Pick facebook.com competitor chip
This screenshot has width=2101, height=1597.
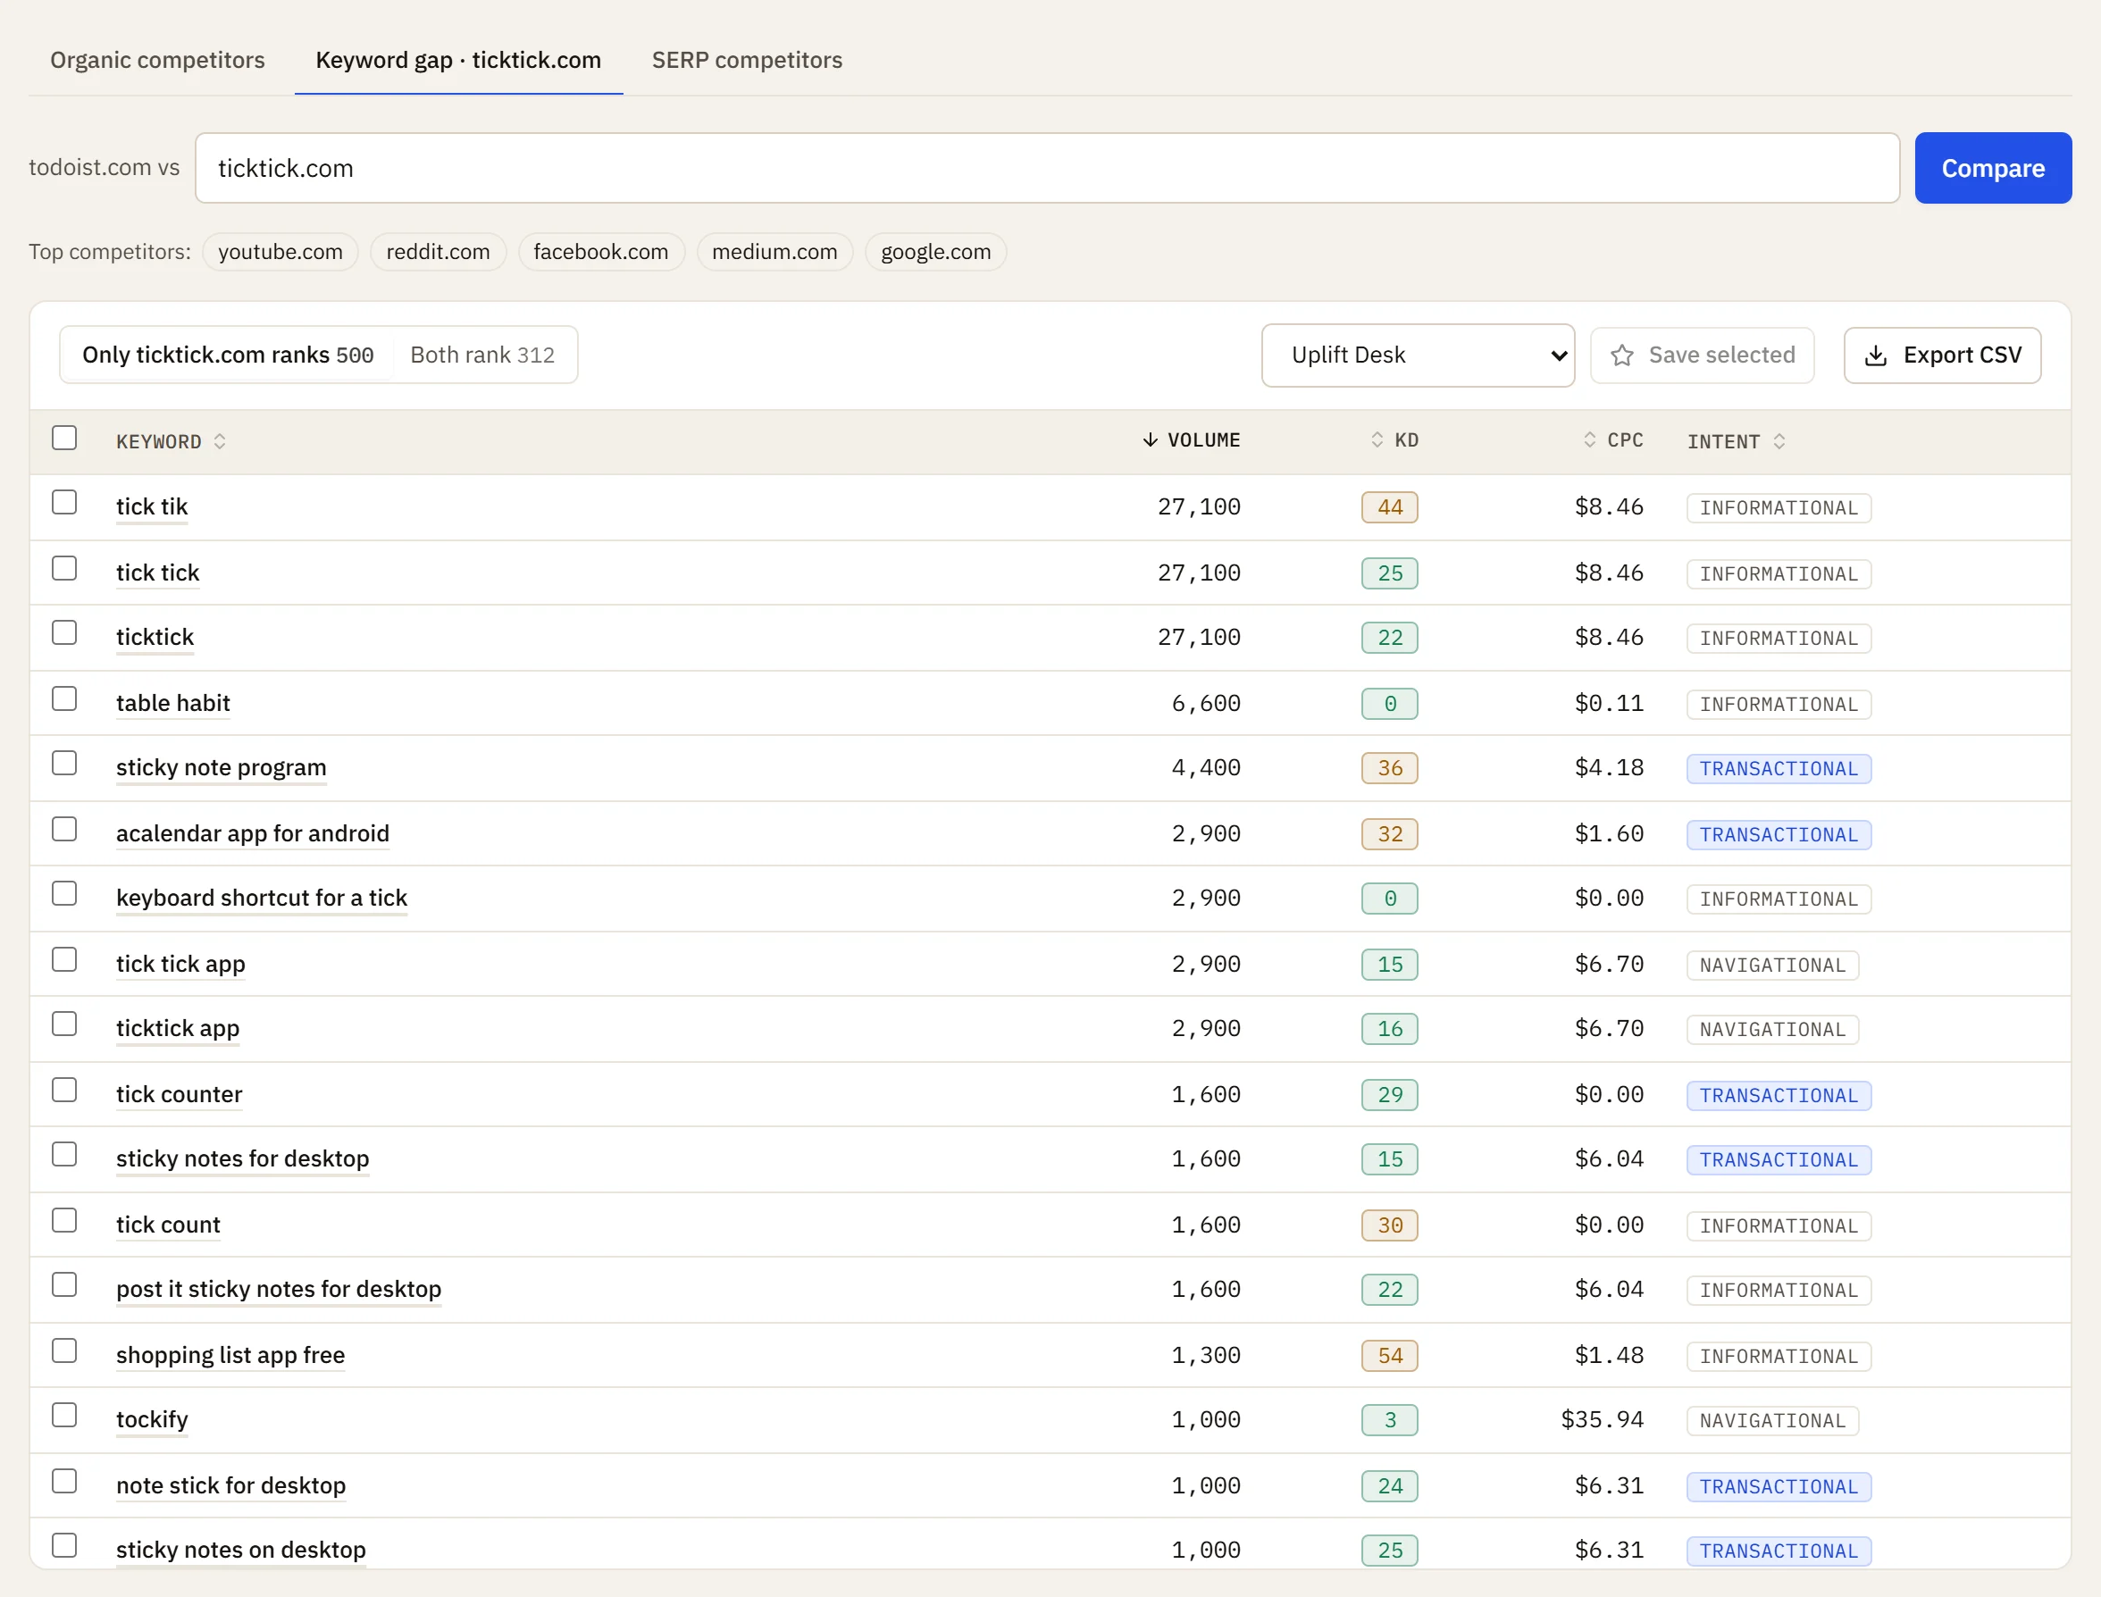601,252
